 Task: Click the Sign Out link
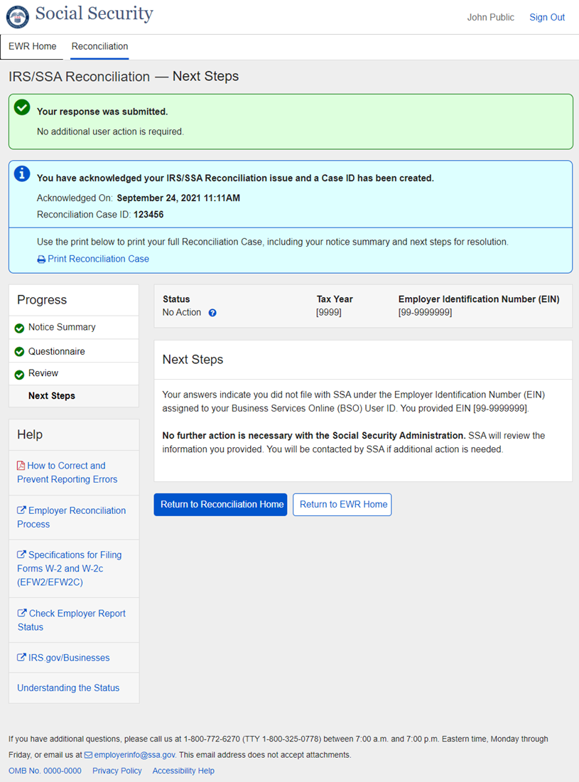[547, 18]
